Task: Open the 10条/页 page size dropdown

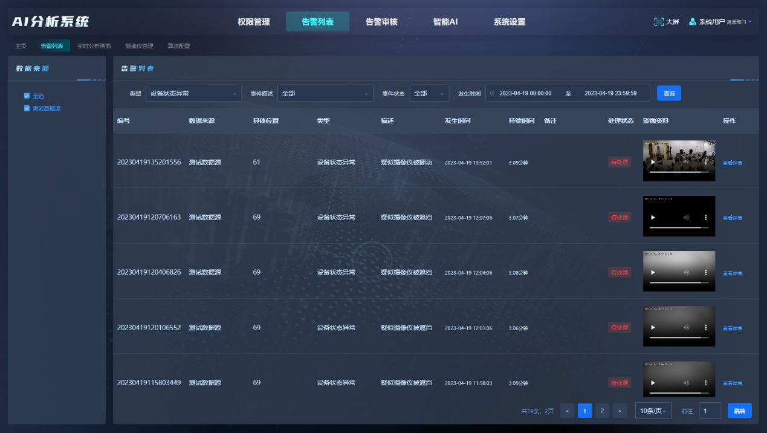Action: point(653,411)
